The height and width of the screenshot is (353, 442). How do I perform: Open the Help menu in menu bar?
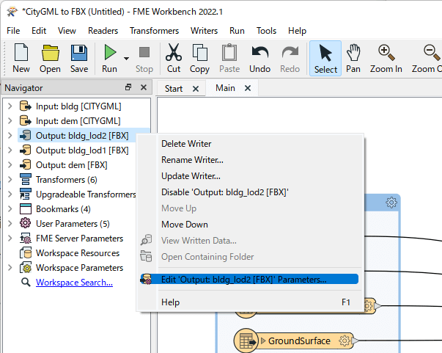point(297,31)
